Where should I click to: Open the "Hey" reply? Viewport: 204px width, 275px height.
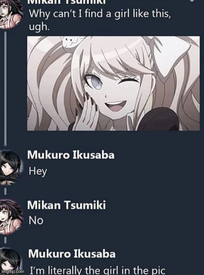pyautogui.click(x=38, y=171)
